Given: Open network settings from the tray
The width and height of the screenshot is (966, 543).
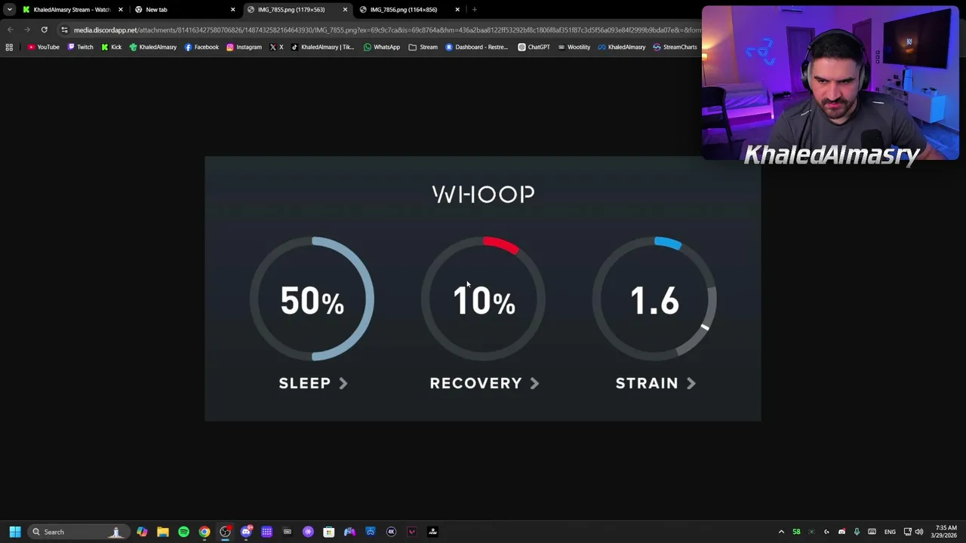Looking at the screenshot, I should (x=907, y=532).
